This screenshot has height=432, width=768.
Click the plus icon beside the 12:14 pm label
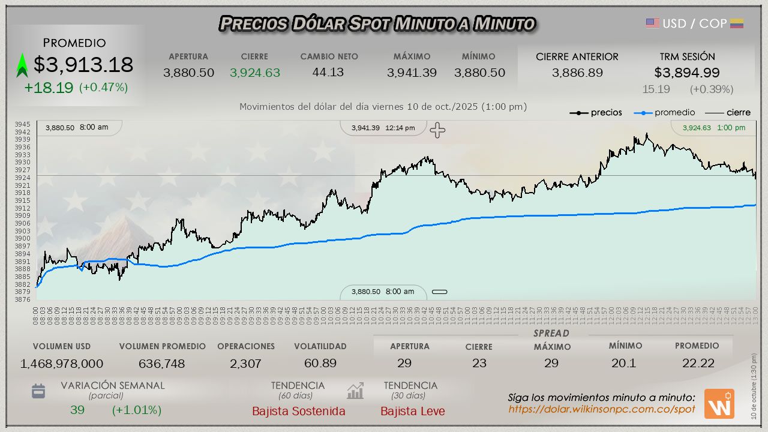[437, 130]
